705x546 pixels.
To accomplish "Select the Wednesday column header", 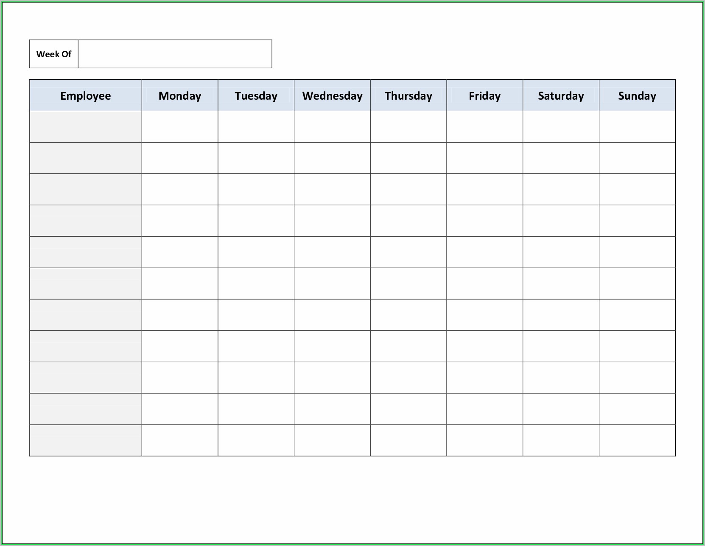I will tap(332, 95).
